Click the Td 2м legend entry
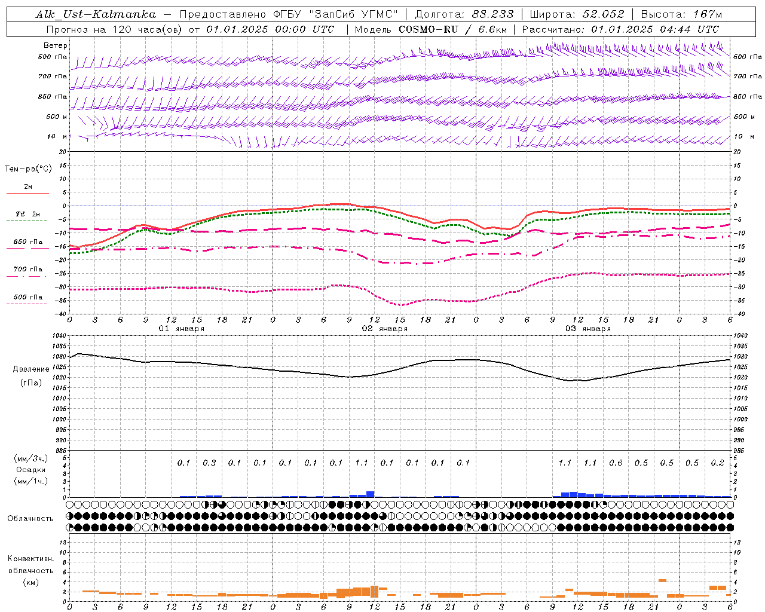Screen dimensions: 765x612 click(27, 214)
